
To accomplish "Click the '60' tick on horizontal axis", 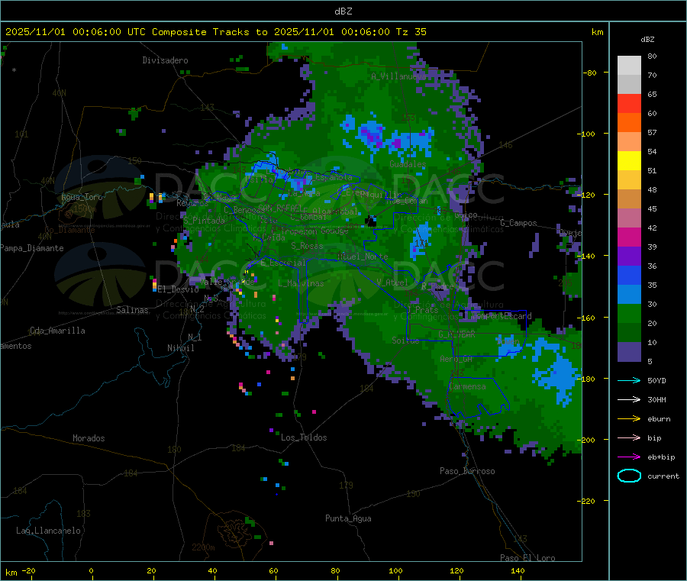I will point(273,571).
